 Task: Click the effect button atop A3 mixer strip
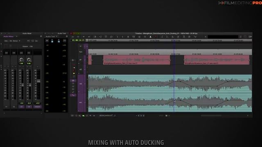(x=21, y=53)
